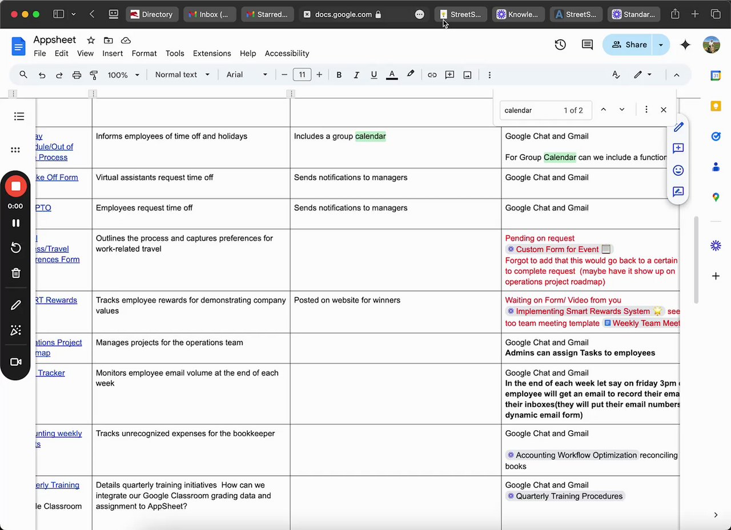This screenshot has height=530, width=731.
Task: Open Google Keep side panel
Action: click(x=716, y=106)
